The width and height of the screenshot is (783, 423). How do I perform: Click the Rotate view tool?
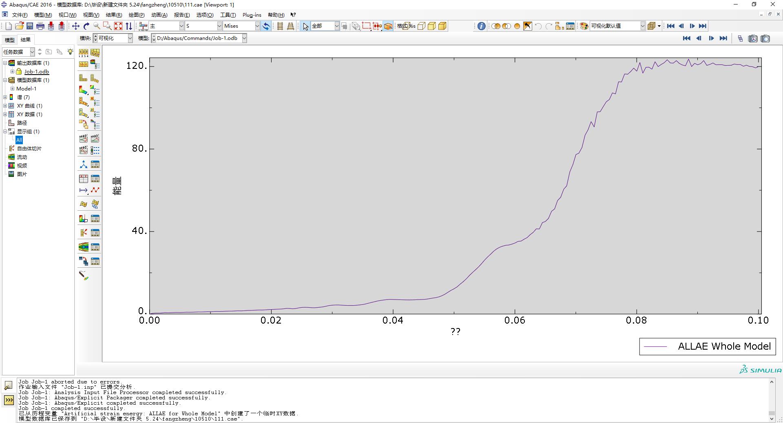pos(86,26)
